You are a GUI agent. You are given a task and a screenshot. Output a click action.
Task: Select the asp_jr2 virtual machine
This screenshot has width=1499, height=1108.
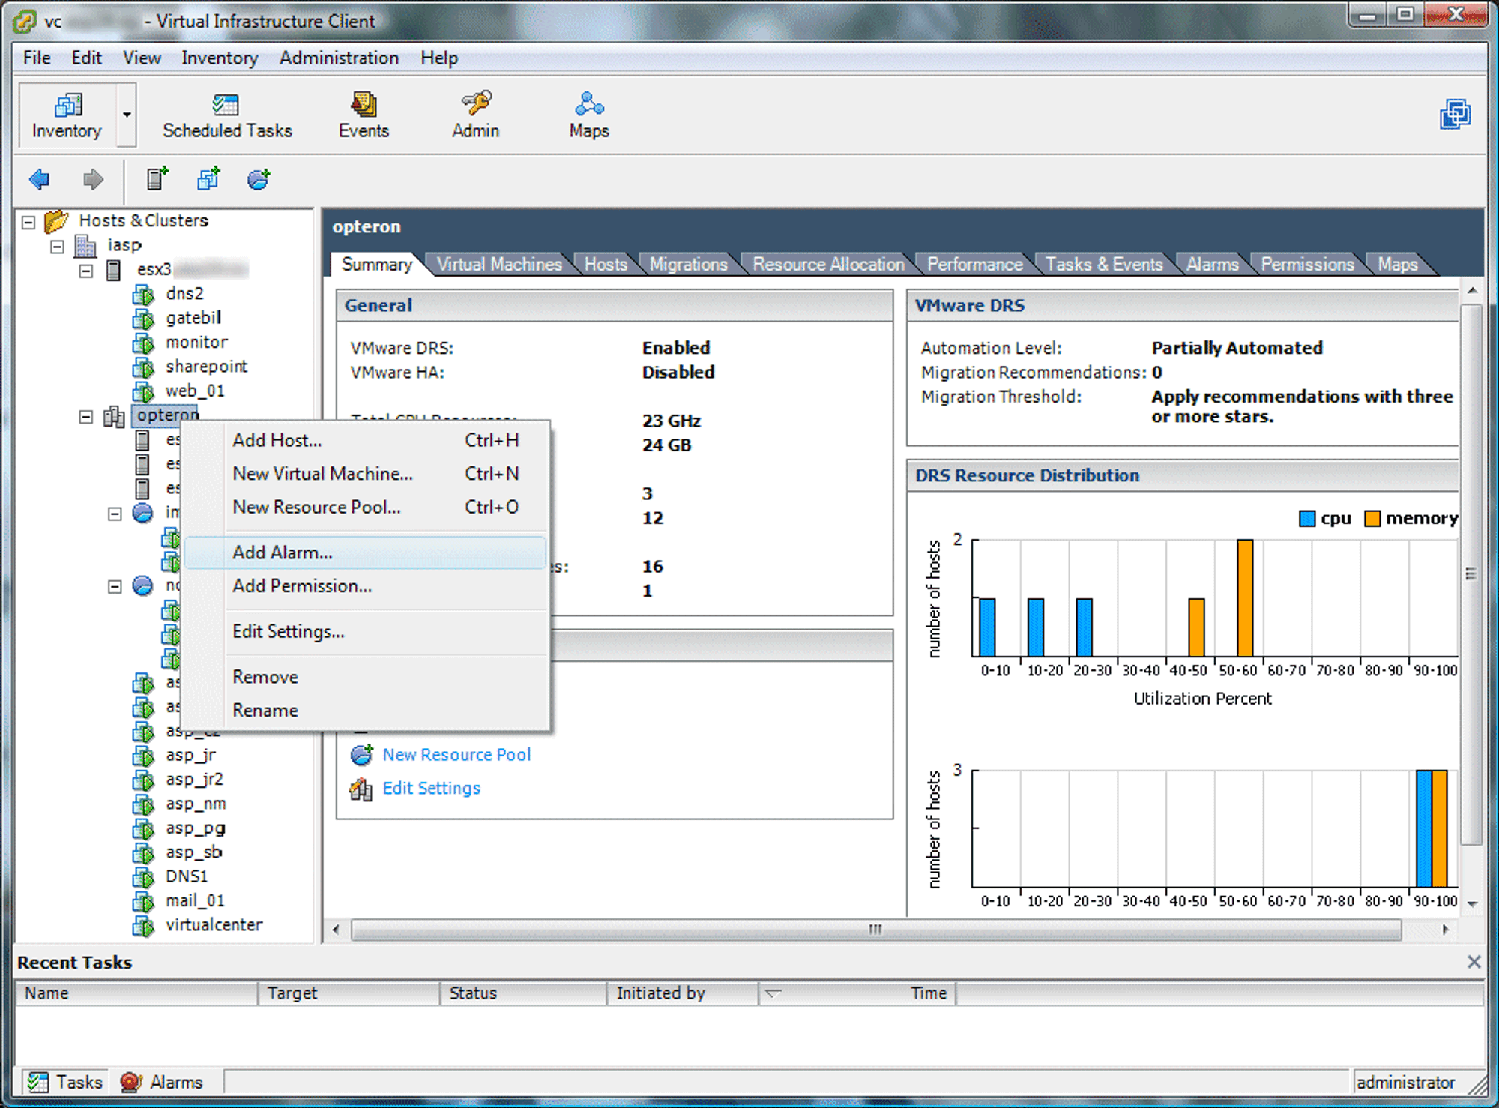[194, 779]
